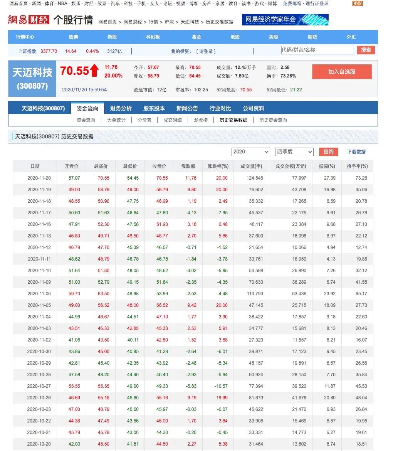The height and width of the screenshot is (451, 398).
Task: Click the 查询 query button
Action: 328,151
